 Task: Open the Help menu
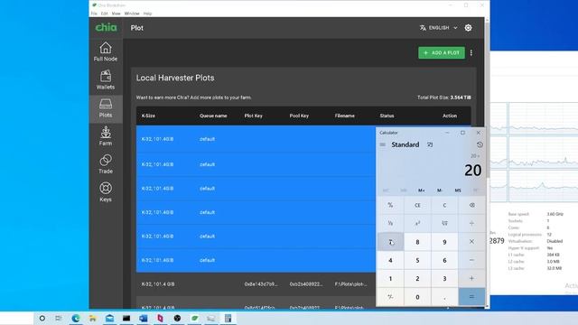147,14
